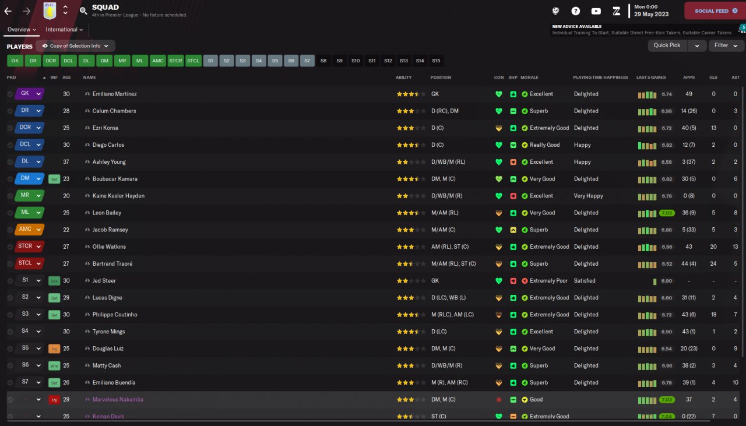The height and width of the screenshot is (426, 746).
Task: Open player info icon beside Emiliano Martínez
Action: 87,94
